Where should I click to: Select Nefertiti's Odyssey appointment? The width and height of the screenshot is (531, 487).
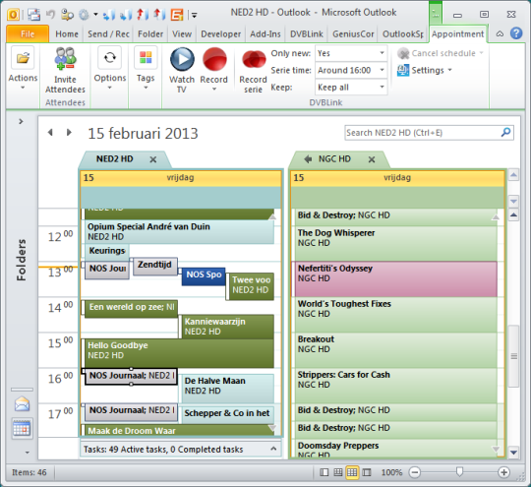(x=395, y=278)
